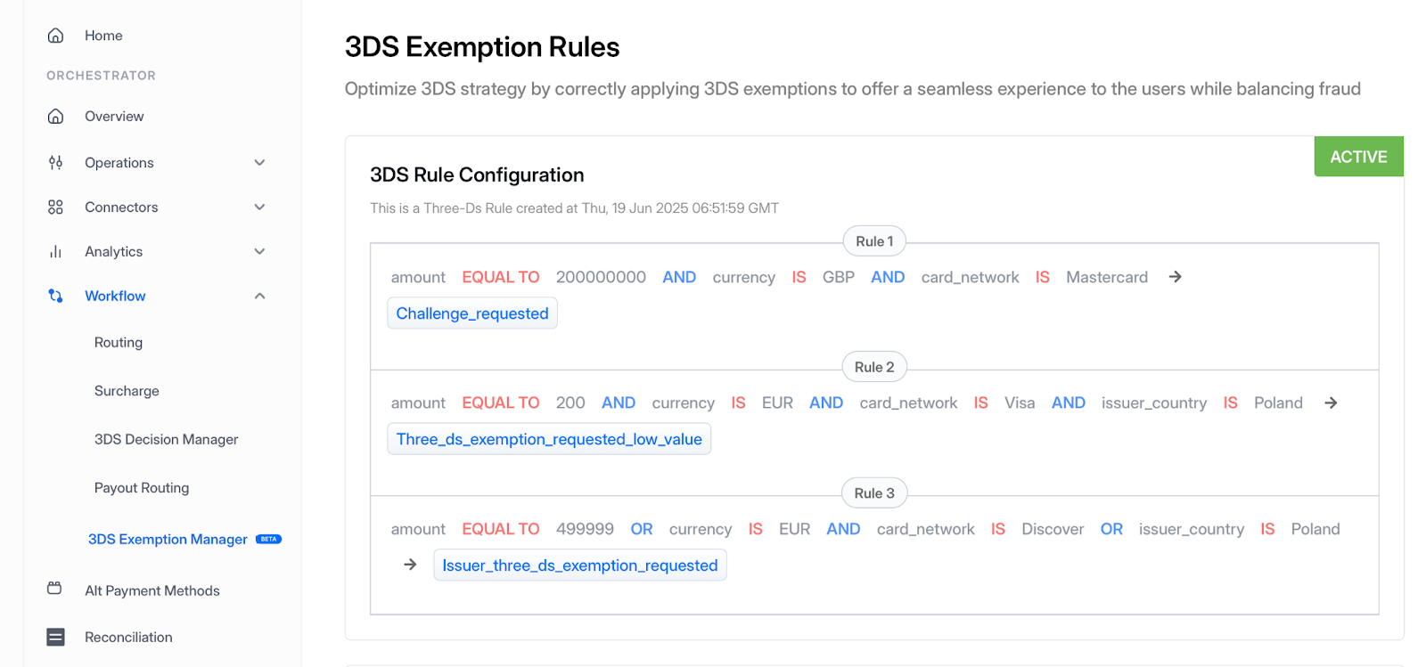Click the Alt Payment Methods icon
This screenshot has width=1426, height=667.
54,589
